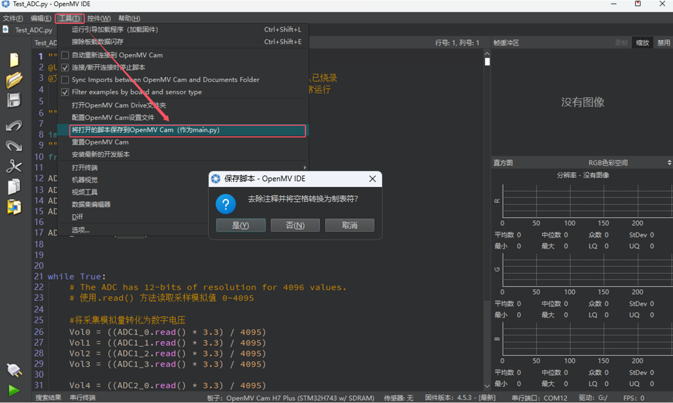Click the 录制 button in frame buffer header
This screenshot has height=403, width=673.
click(x=621, y=43)
